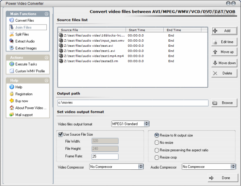
Task: Open Mail support link
Action: (24, 115)
